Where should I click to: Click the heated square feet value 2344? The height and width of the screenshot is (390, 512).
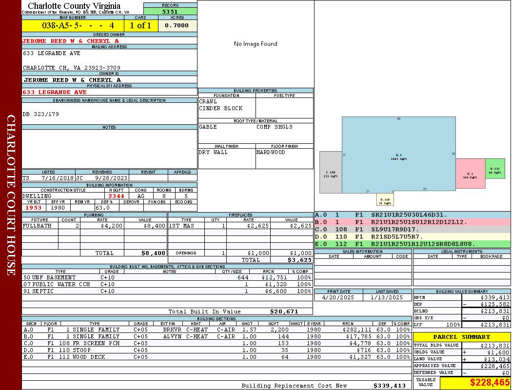point(117,196)
